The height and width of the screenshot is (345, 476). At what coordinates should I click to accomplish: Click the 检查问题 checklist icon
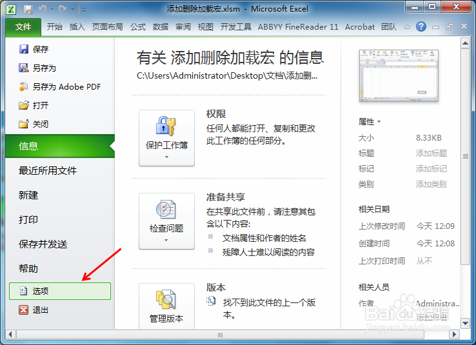[166, 210]
